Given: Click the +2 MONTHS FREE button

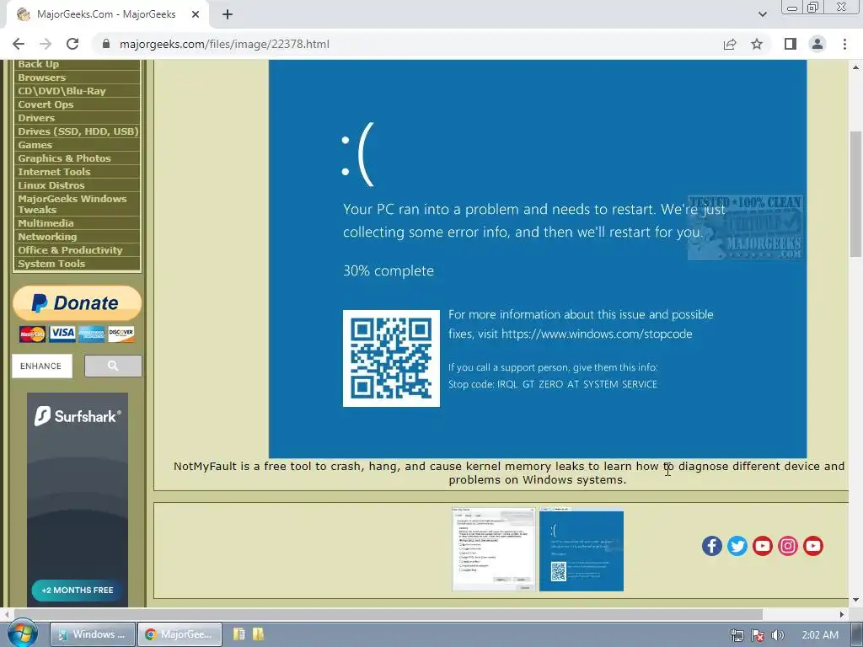Looking at the screenshot, I should pos(77,591).
